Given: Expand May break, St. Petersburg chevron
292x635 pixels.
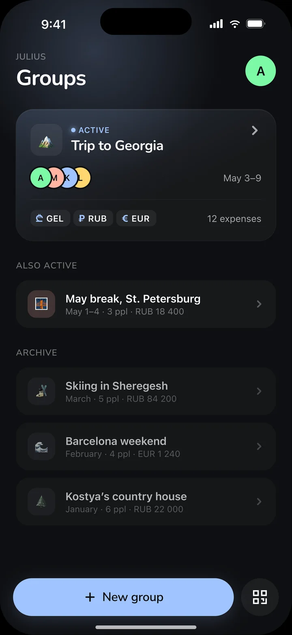Looking at the screenshot, I should (x=259, y=304).
